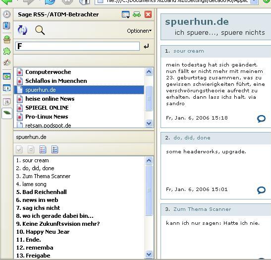Open the history clock sidebar icon
This screenshot has width=271, height=260.
pos(7,14)
